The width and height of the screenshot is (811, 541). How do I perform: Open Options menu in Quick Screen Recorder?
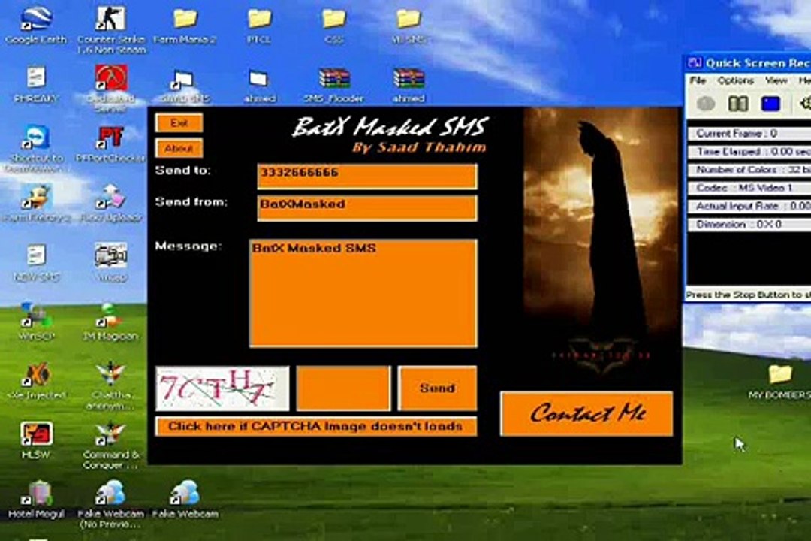tap(735, 80)
